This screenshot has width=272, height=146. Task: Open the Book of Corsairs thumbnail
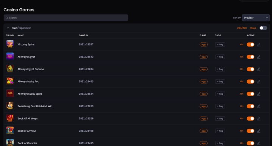coord(10,142)
